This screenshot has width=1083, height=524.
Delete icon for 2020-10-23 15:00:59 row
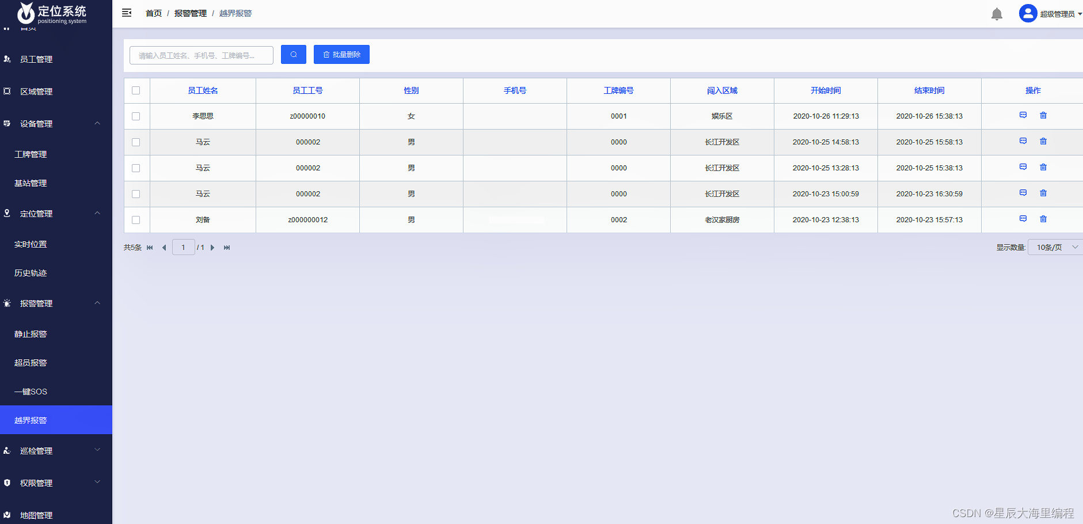click(1043, 193)
